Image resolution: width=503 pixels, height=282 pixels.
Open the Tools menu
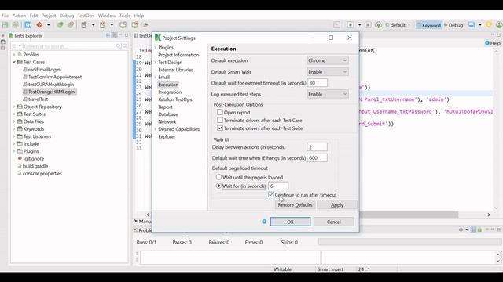[125, 16]
